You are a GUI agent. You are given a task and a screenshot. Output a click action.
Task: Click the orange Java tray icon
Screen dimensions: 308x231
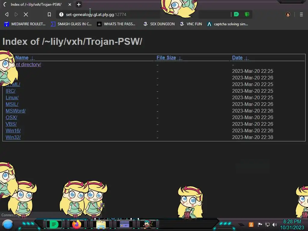tap(251, 224)
